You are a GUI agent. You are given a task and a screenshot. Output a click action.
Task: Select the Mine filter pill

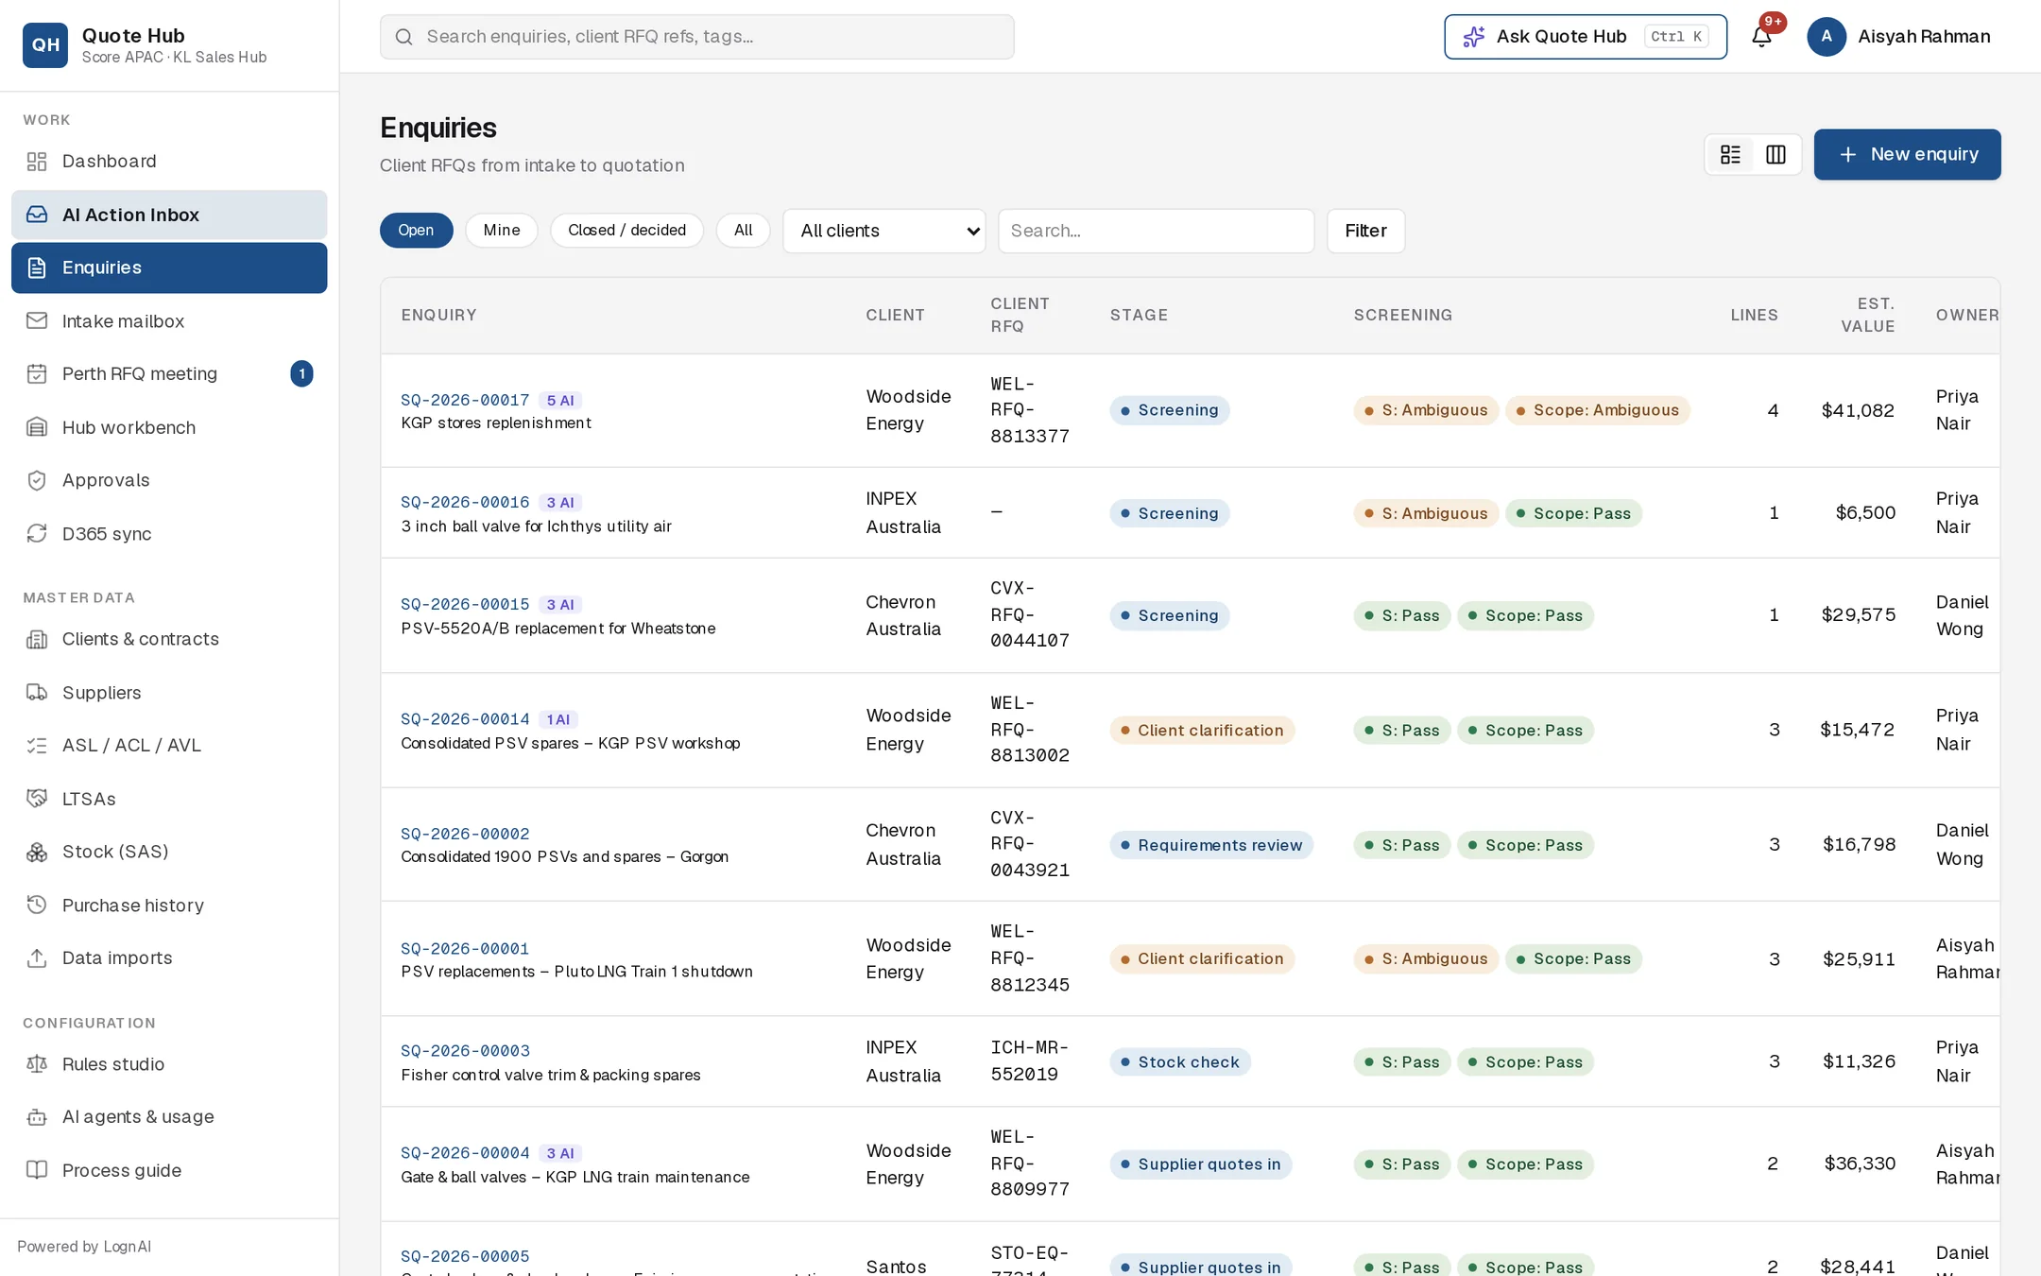(502, 231)
